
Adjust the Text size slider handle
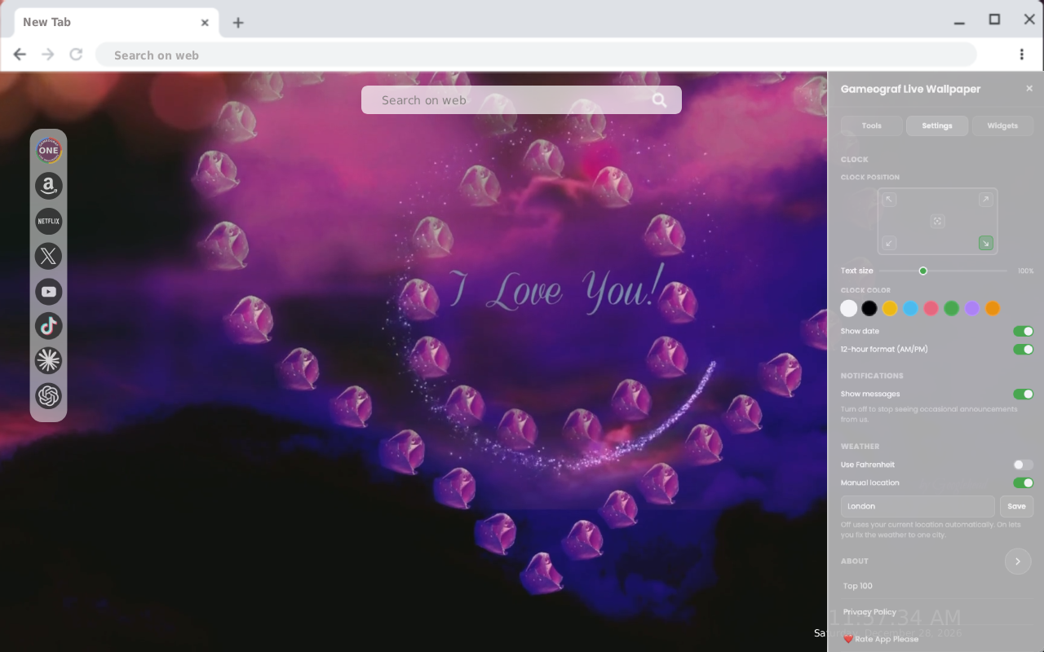922,271
